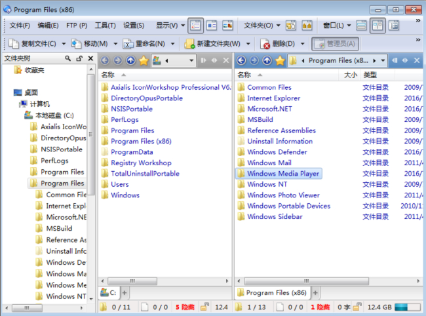Toggle the folder tree layout button
Screen dimensions: 426x316
click(393, 26)
